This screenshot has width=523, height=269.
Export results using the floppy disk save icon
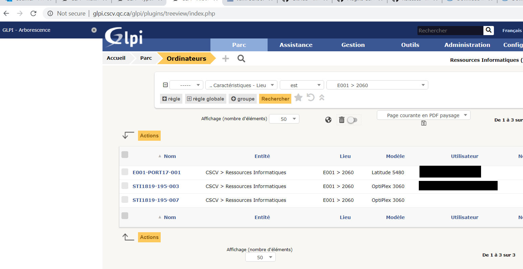(424, 123)
